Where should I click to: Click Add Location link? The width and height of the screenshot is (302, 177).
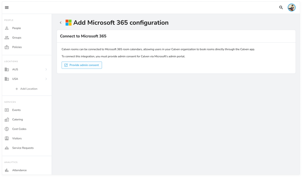pos(27,89)
